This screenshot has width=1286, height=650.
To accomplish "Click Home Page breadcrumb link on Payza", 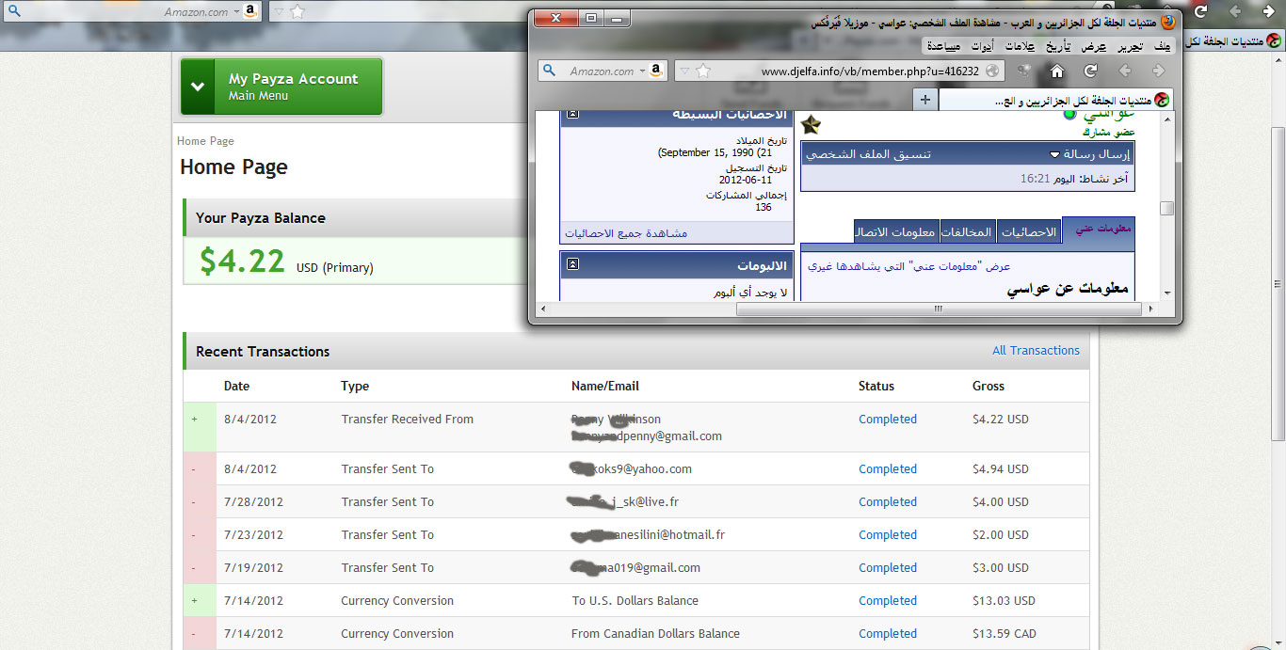I will tap(205, 141).
